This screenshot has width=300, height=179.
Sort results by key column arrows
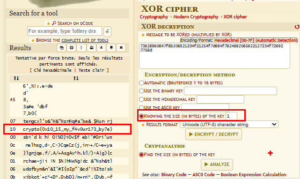(x=16, y=78)
